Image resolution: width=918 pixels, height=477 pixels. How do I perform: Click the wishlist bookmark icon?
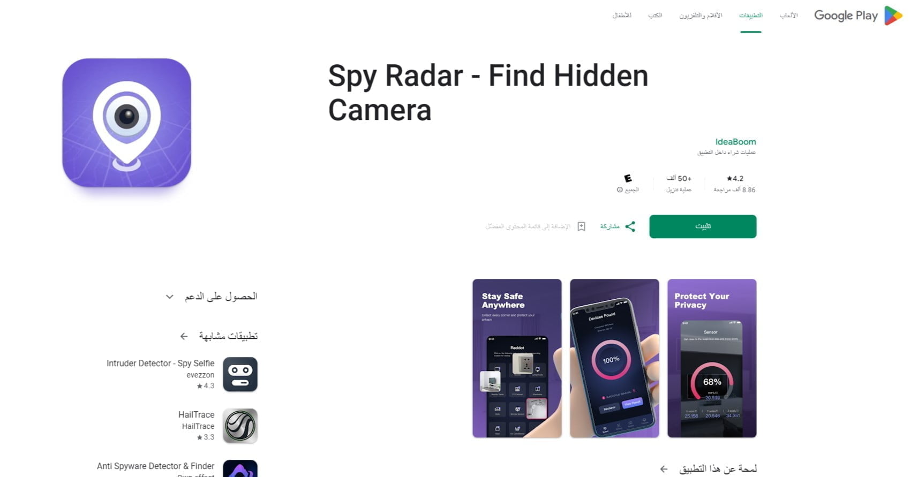[581, 226]
